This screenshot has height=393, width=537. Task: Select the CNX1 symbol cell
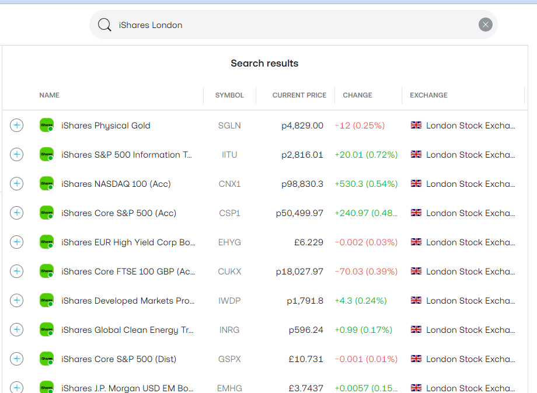(229, 183)
